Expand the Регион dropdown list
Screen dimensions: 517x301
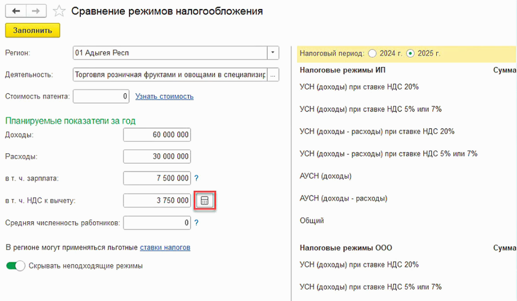273,53
